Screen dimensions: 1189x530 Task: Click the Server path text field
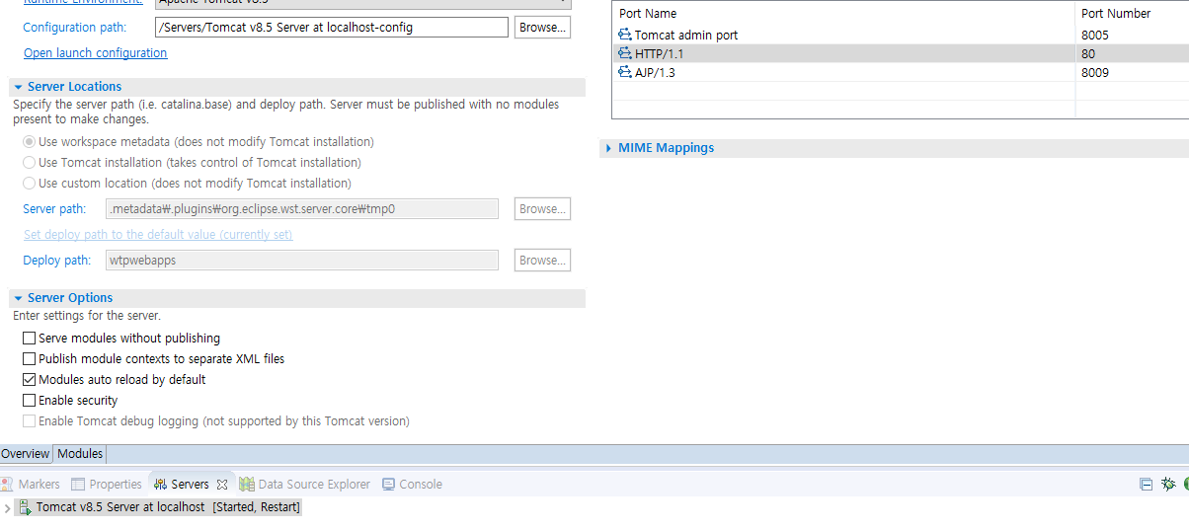click(301, 209)
